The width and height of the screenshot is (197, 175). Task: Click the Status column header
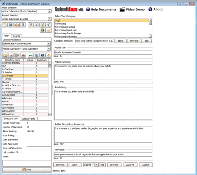[30, 60]
